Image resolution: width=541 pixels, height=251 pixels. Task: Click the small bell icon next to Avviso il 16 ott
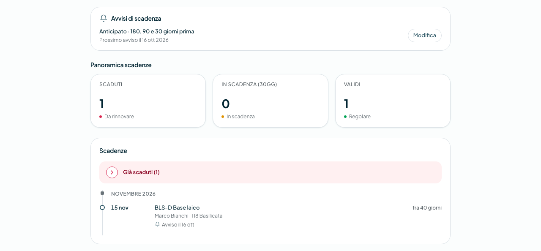coord(157,224)
